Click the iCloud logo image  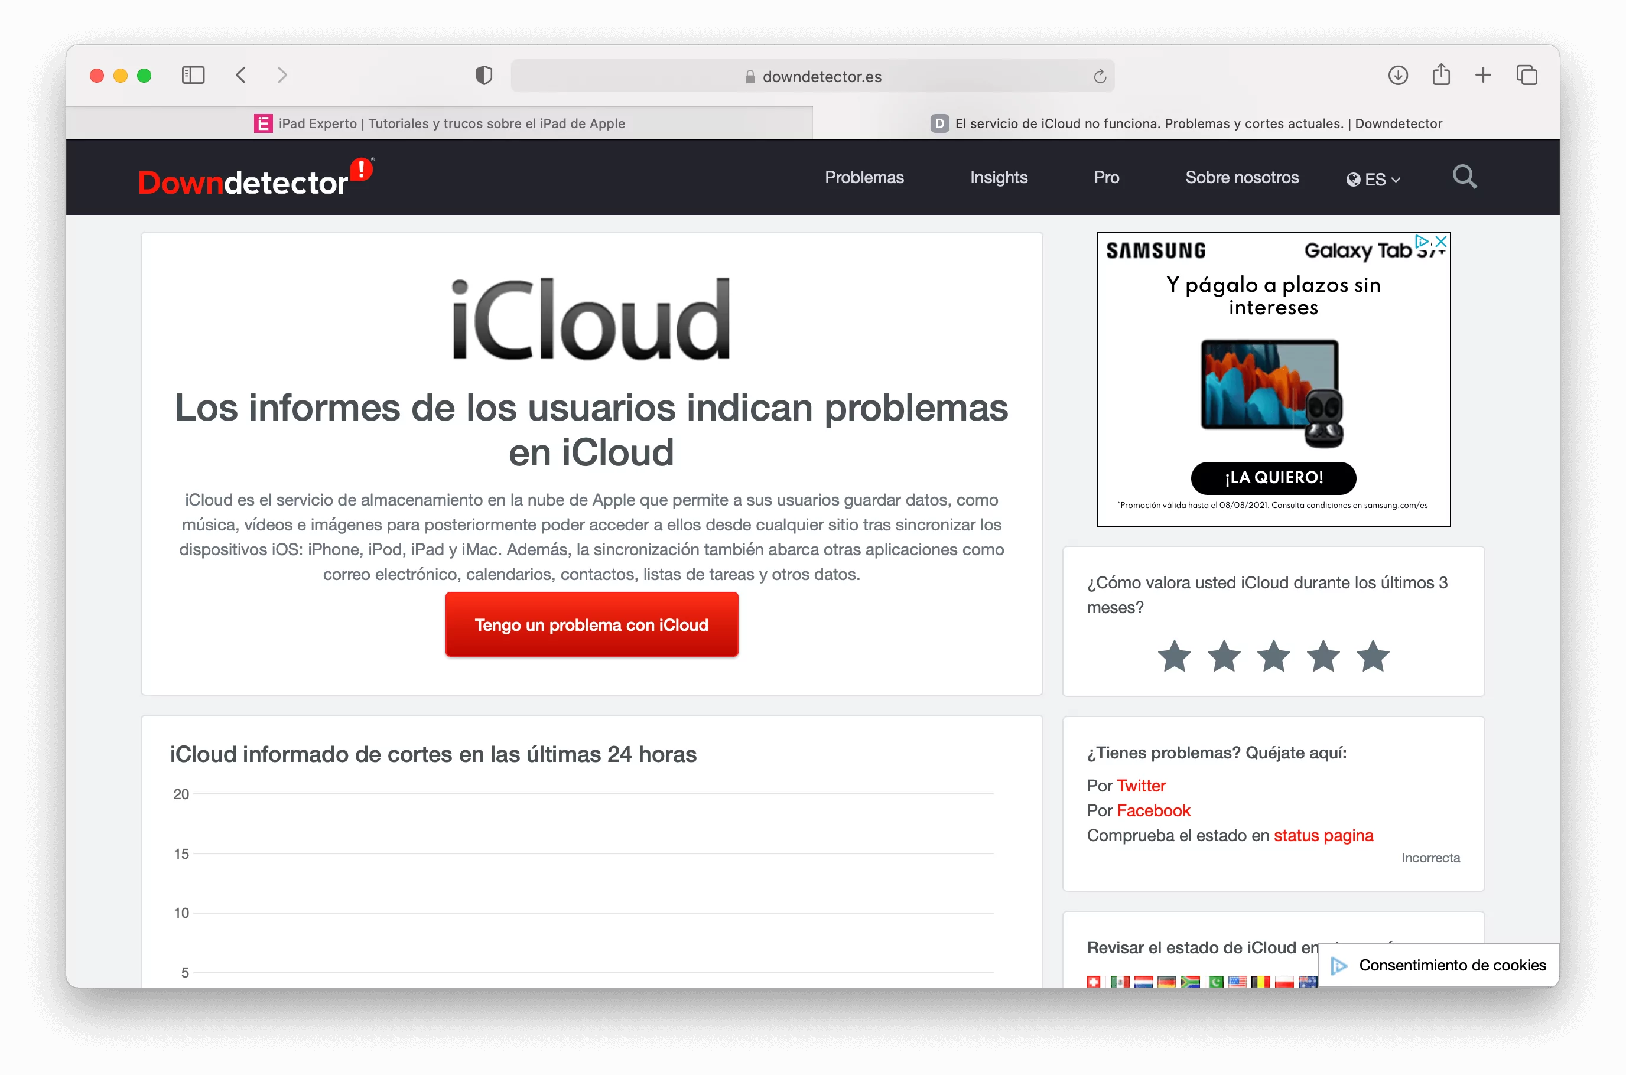[591, 319]
